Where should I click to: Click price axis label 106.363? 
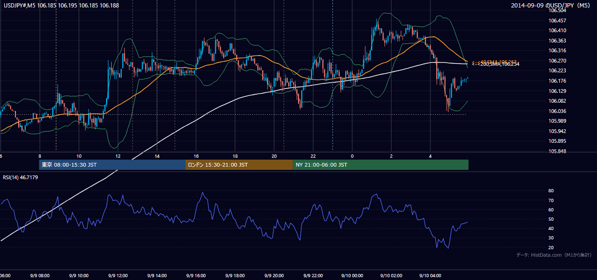click(x=557, y=41)
